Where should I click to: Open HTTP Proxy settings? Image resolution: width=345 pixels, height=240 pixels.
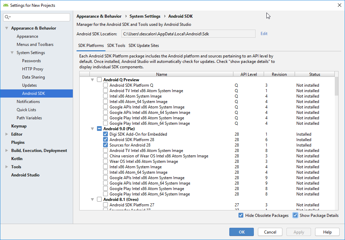tap(33, 69)
